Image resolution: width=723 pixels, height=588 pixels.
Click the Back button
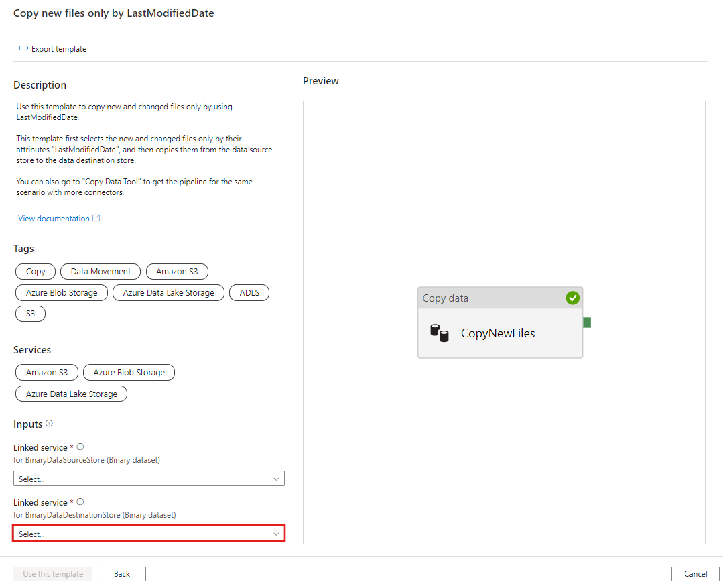[122, 574]
